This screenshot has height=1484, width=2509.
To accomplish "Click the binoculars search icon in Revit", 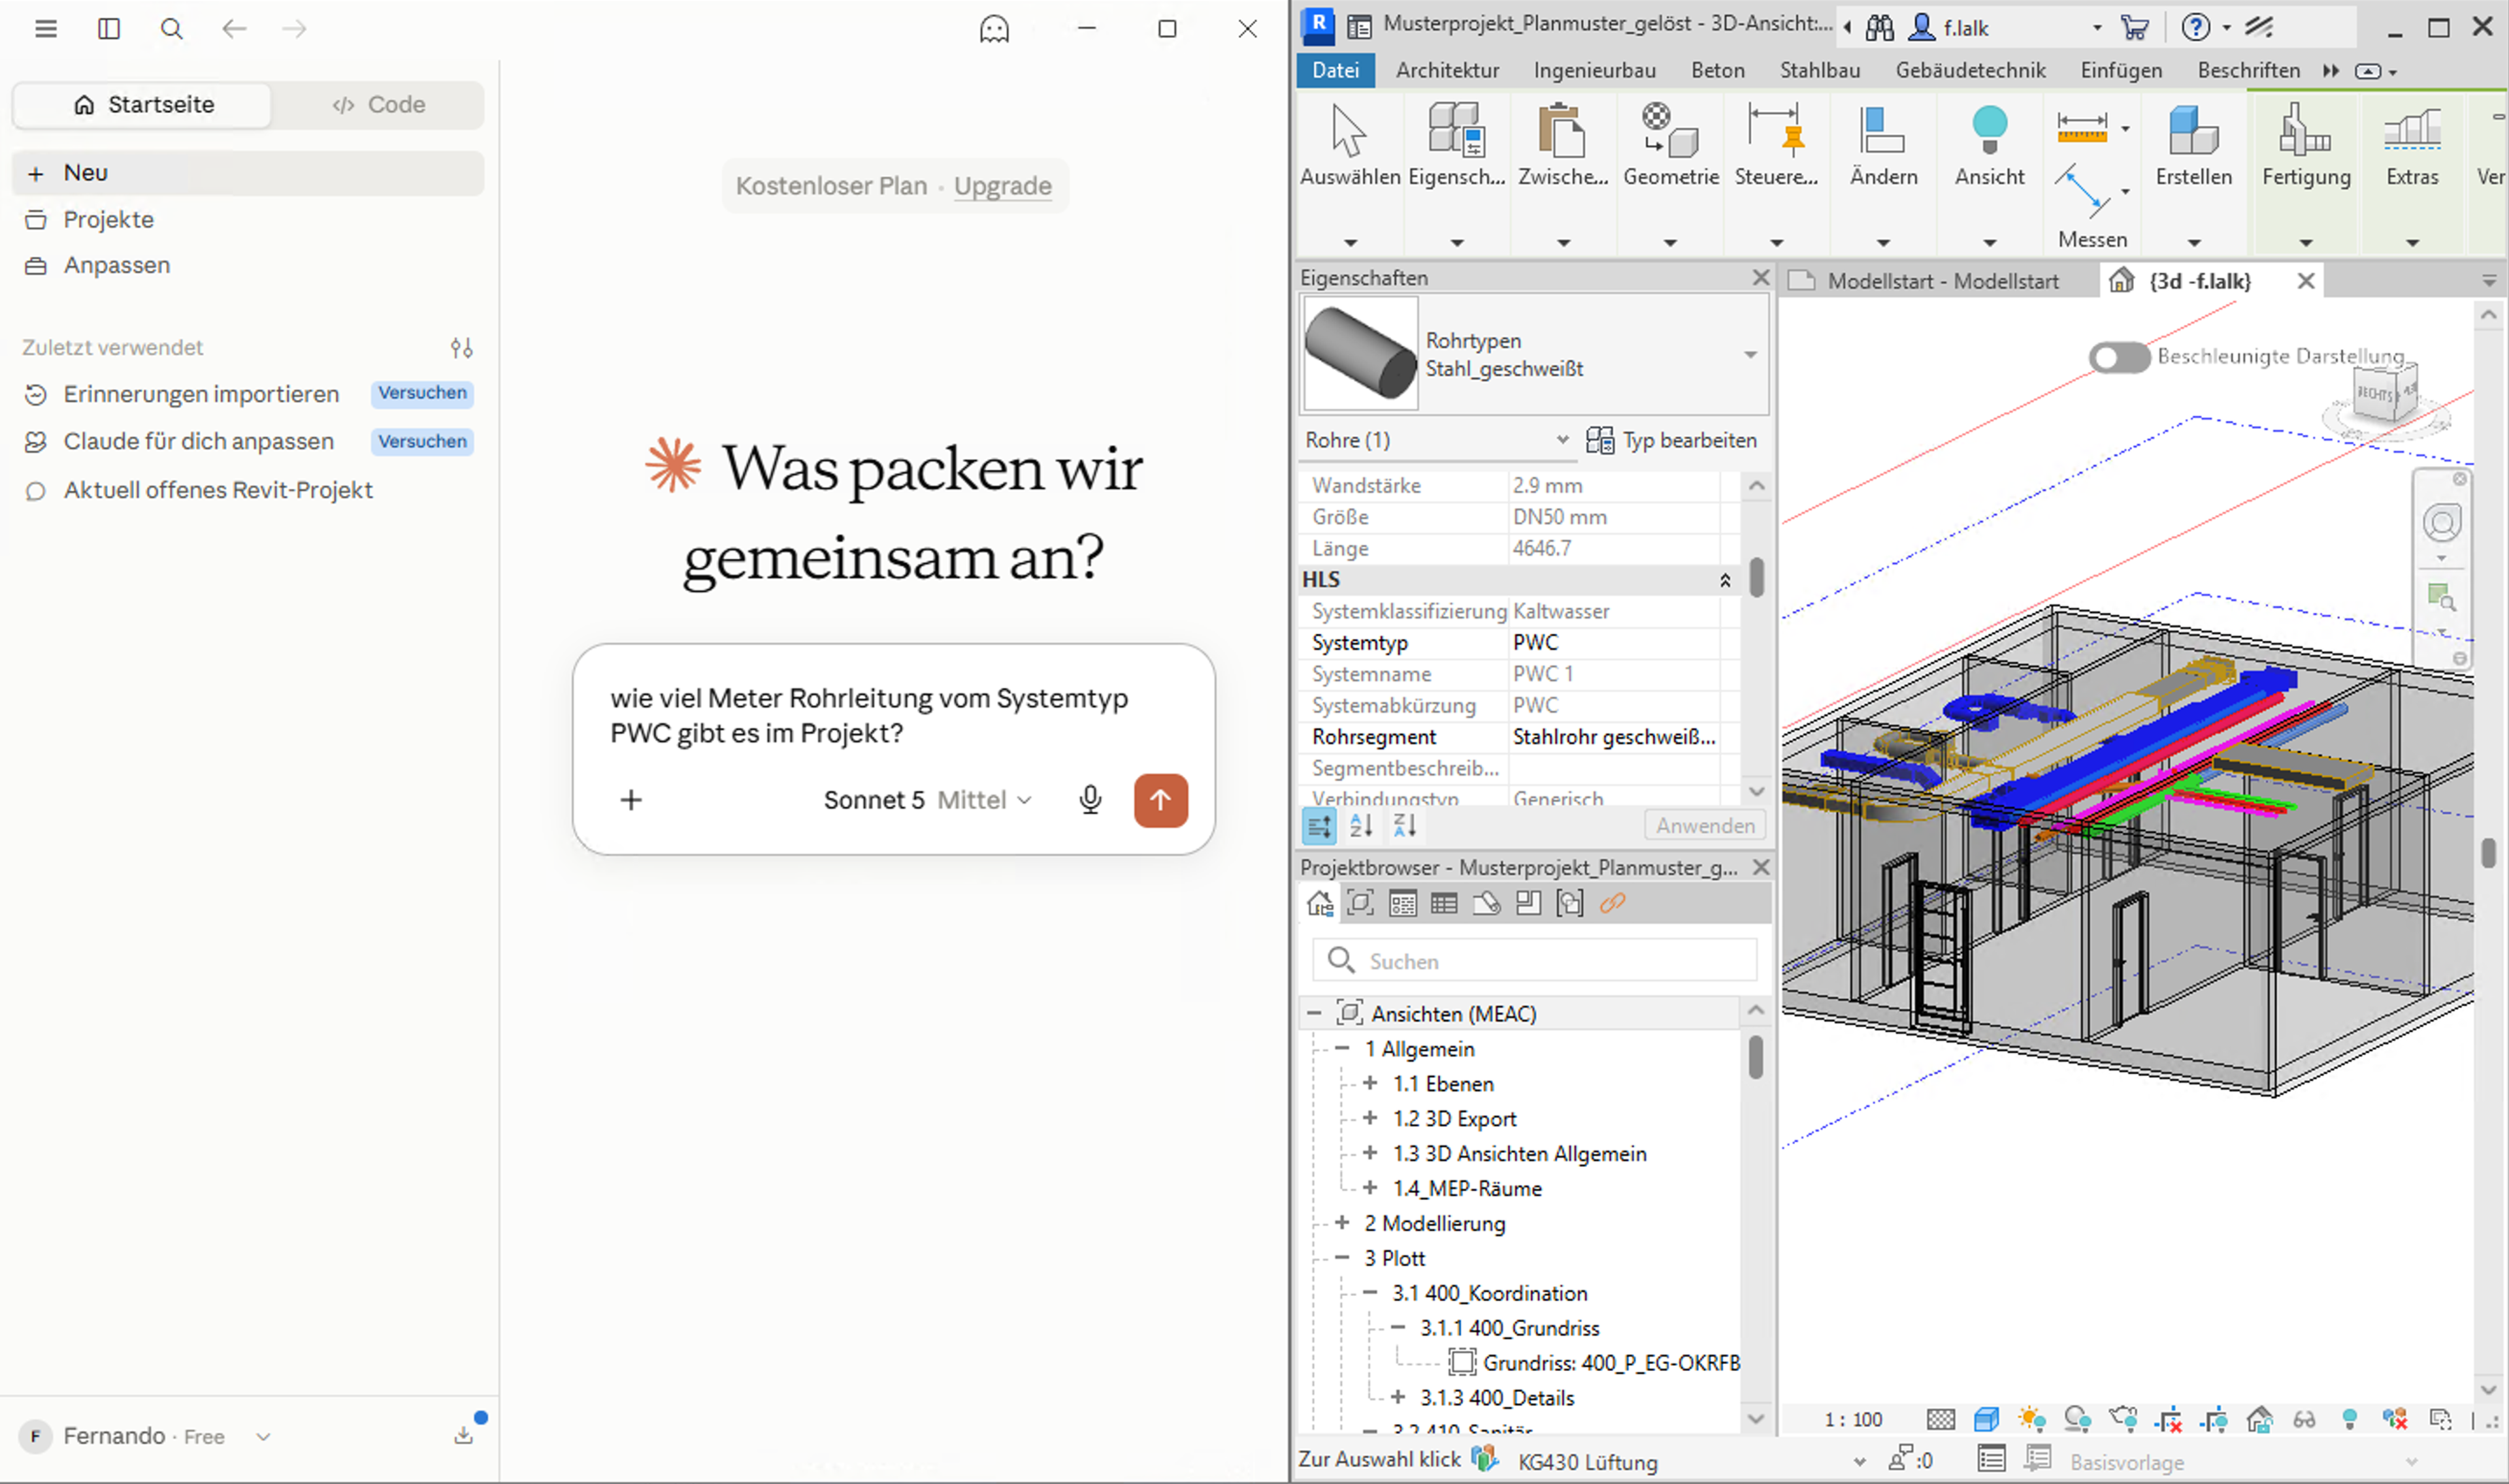I will coord(1880,28).
